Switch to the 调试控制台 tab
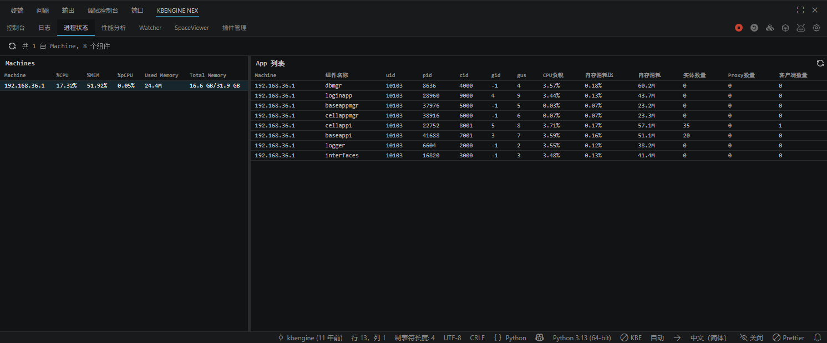Screen dimensions: 827x343 tap(103, 11)
